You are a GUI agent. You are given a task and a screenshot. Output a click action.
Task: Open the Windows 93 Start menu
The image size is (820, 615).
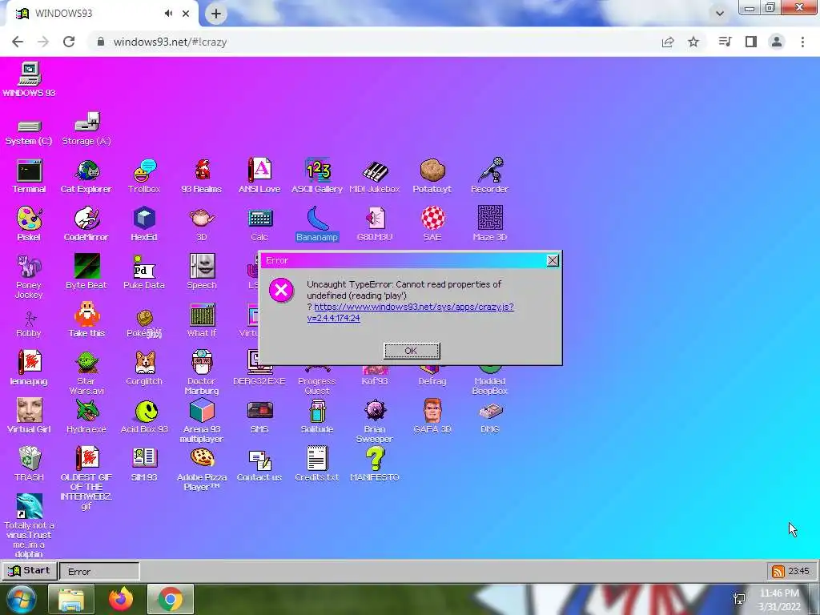(x=30, y=570)
